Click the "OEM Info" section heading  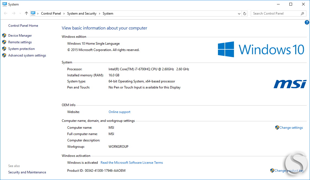click(69, 105)
